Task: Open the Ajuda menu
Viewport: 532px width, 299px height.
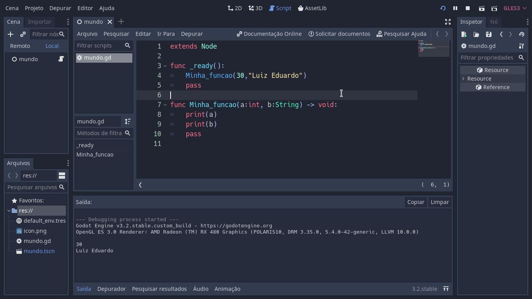Action: click(x=107, y=8)
